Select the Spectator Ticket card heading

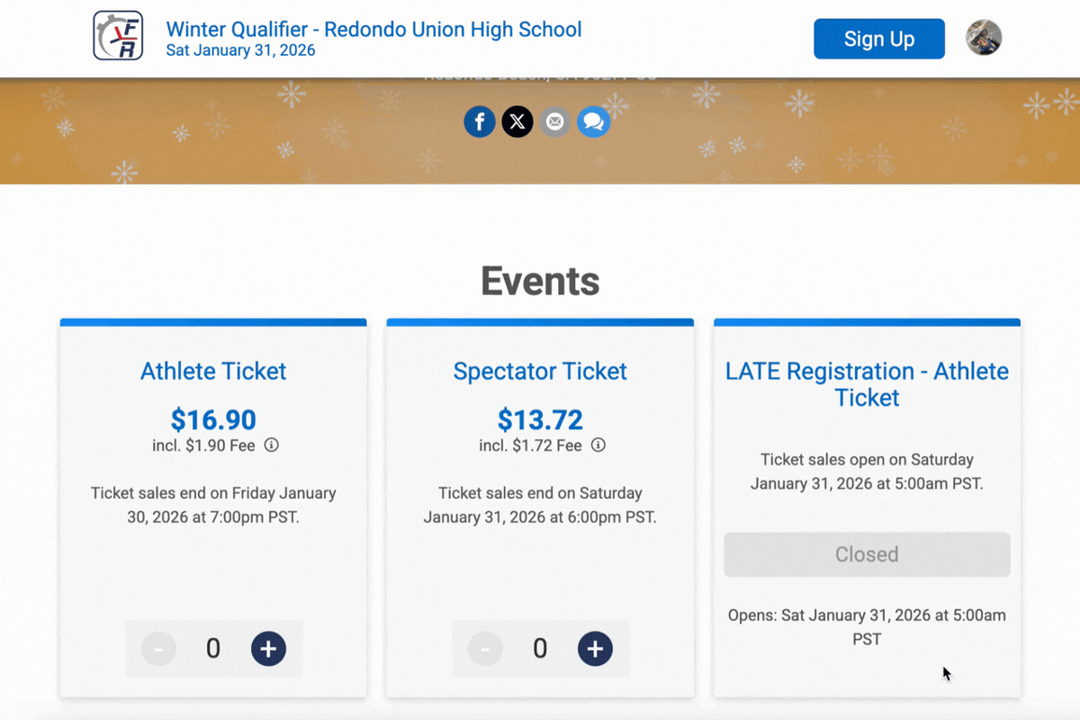click(x=539, y=371)
